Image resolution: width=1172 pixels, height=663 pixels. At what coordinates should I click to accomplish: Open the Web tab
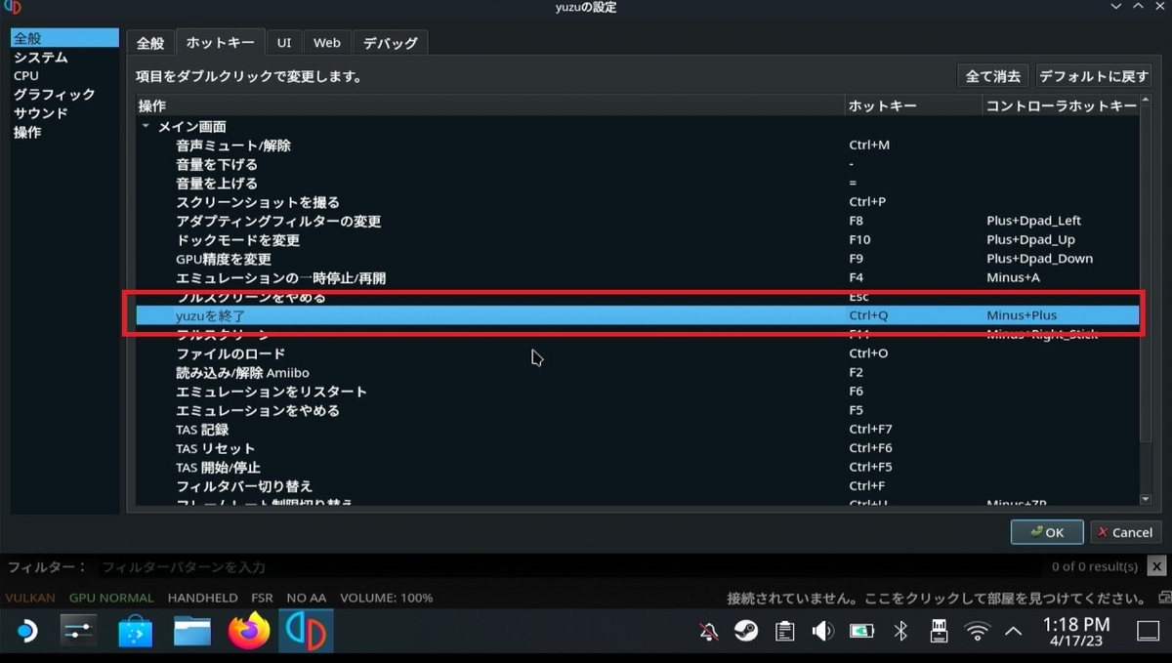[327, 43]
